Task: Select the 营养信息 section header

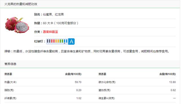Action: (10, 64)
